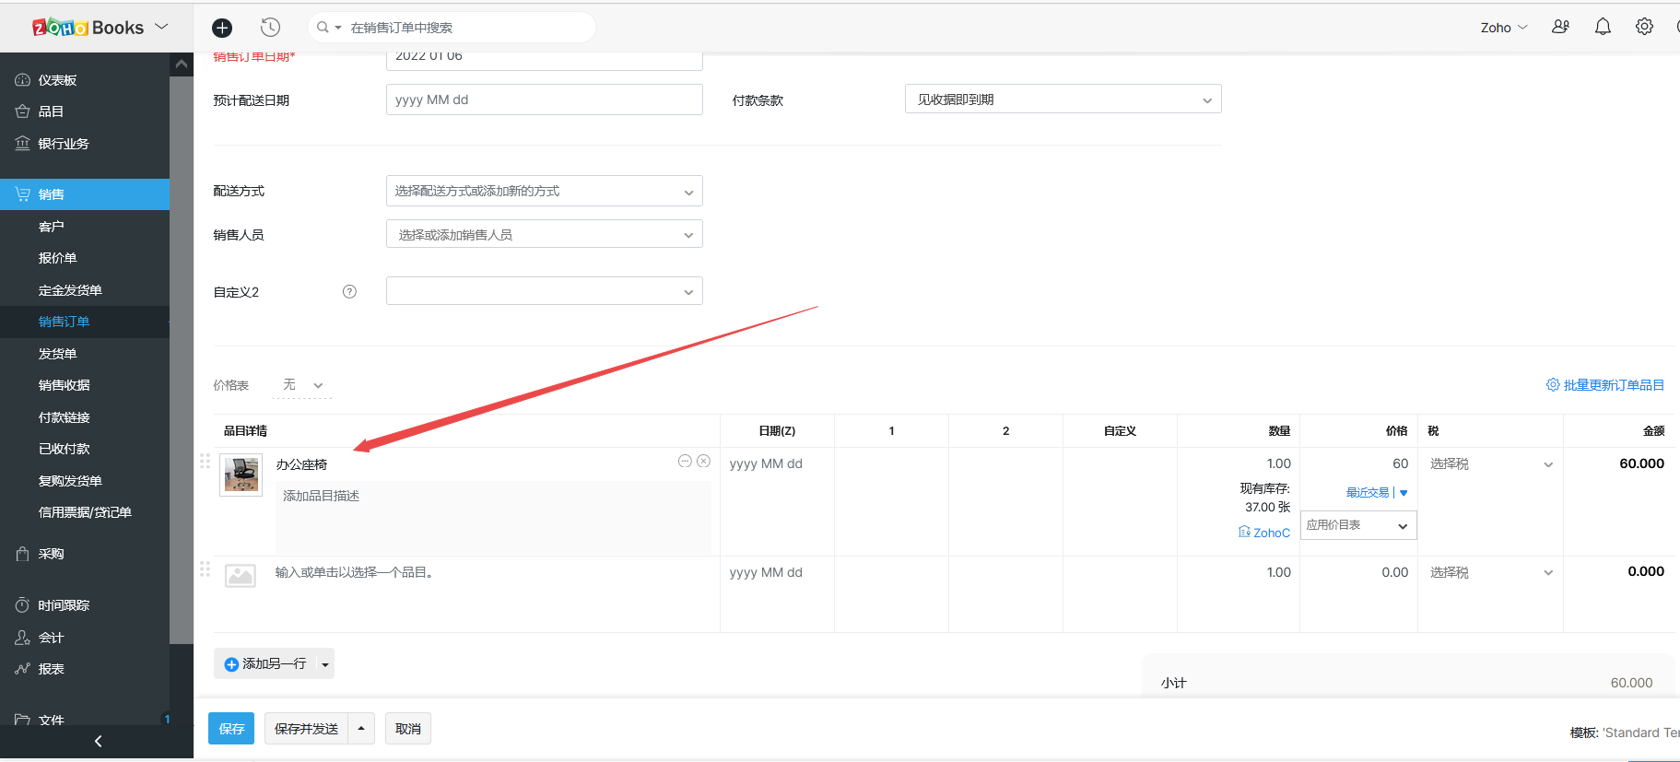This screenshot has width=1680, height=762.
Task: Open more options for 办公座椅 row
Action: click(x=685, y=461)
